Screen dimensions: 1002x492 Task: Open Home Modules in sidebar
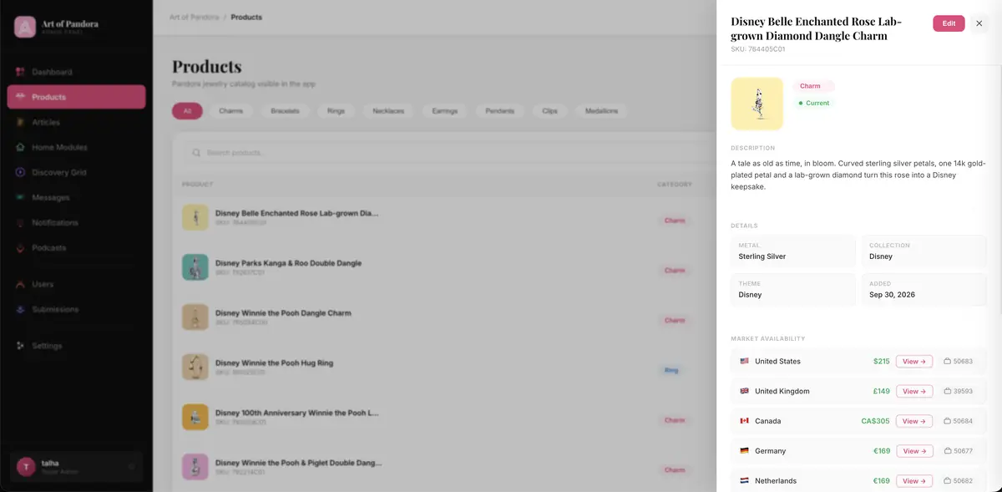(76, 147)
